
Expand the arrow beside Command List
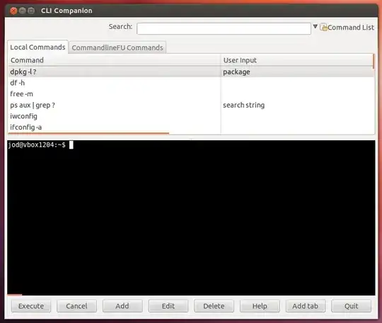tap(315, 26)
